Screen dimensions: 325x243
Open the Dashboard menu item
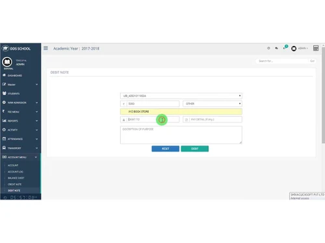15,75
